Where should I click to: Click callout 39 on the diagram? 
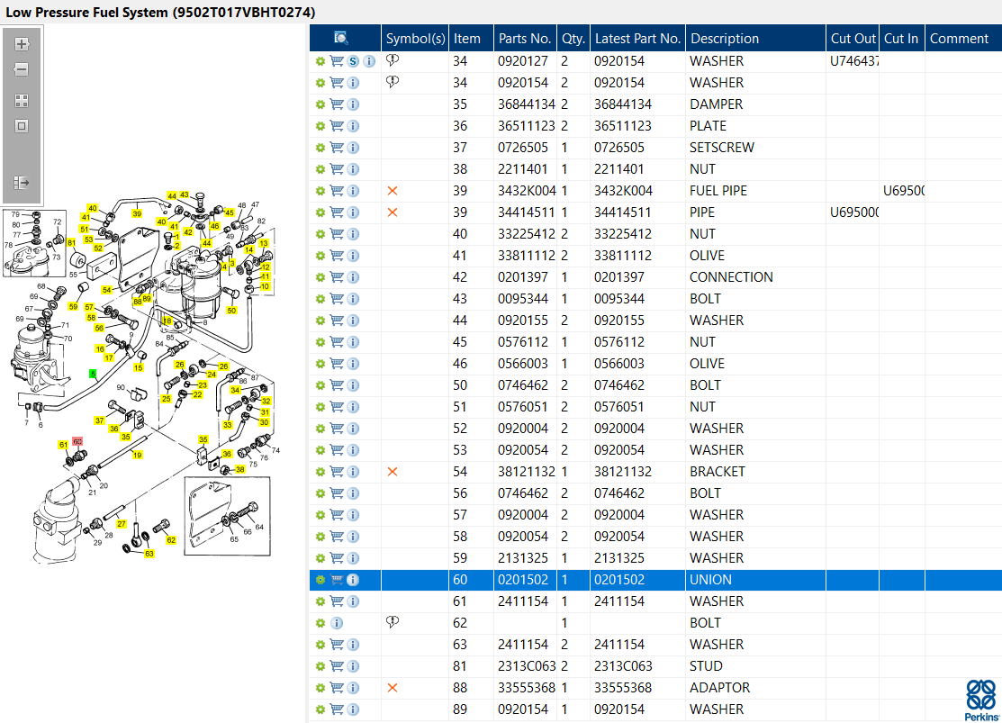coord(137,213)
